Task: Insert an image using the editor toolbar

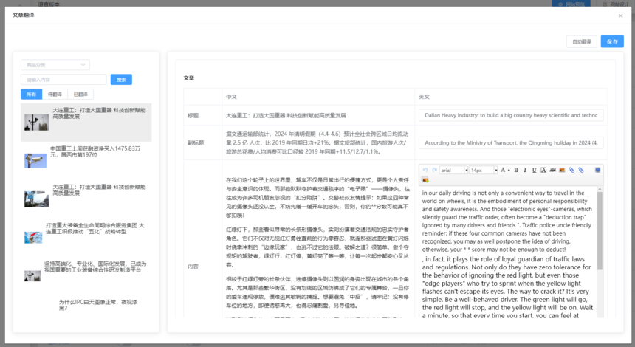Action: [562, 170]
